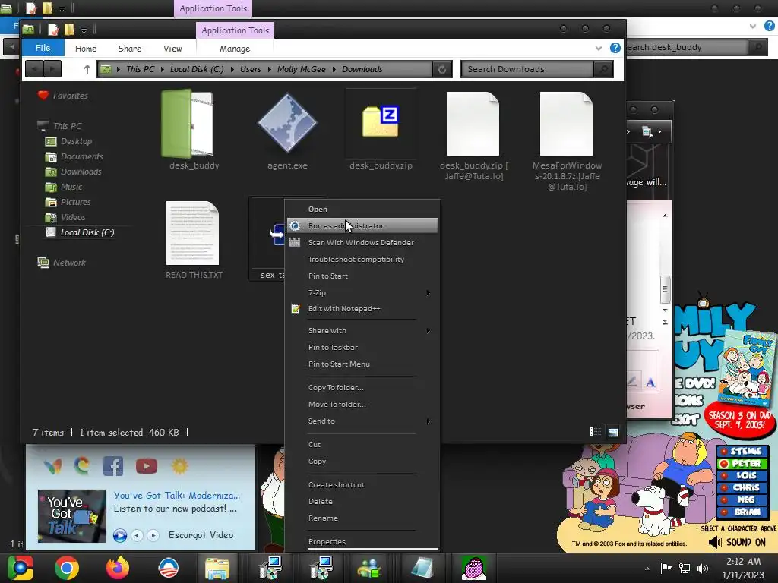778x583 pixels.
Task: Open the Home ribbon tab
Action: pos(86,49)
